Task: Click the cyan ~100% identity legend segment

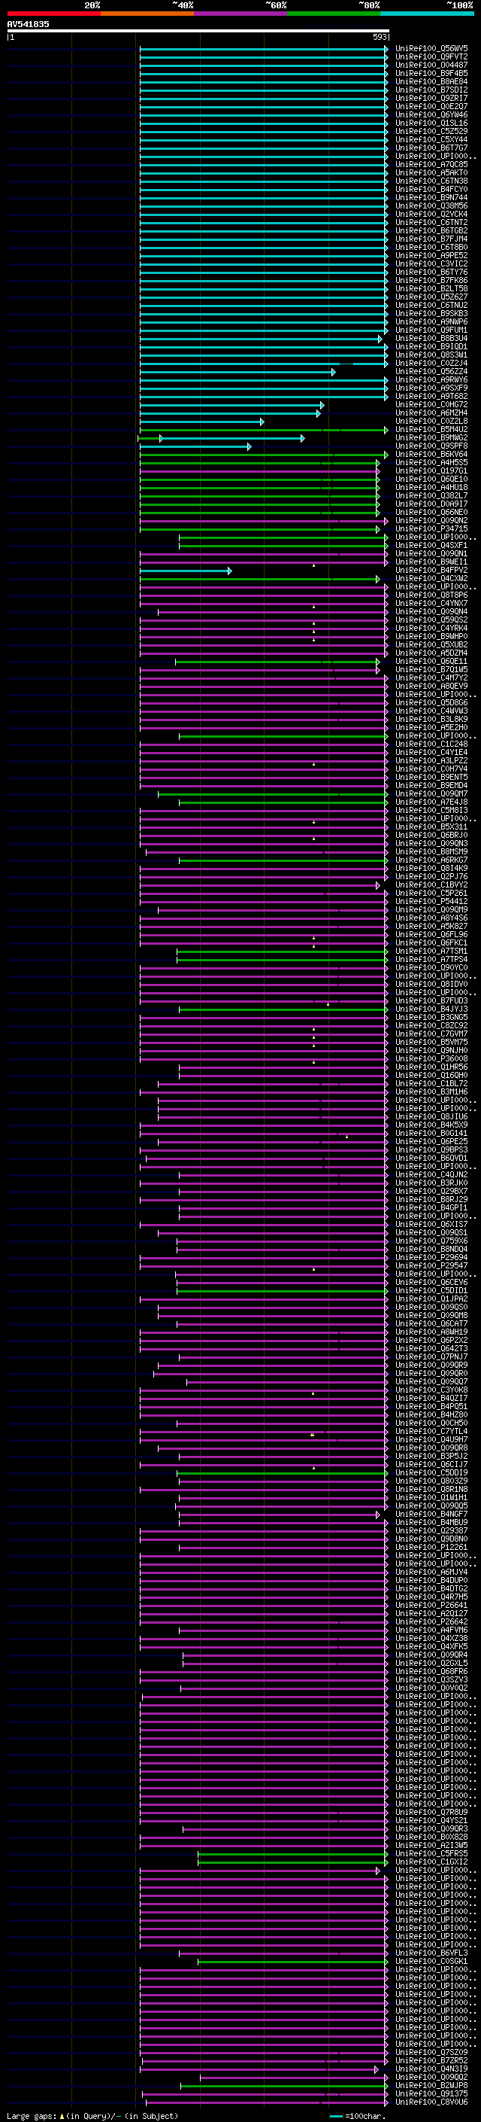Action: [x=428, y=14]
